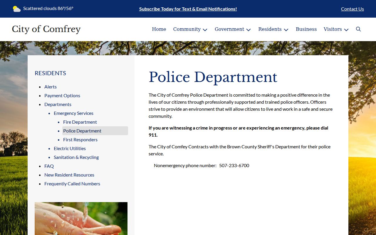Go to the Home page

(159, 29)
